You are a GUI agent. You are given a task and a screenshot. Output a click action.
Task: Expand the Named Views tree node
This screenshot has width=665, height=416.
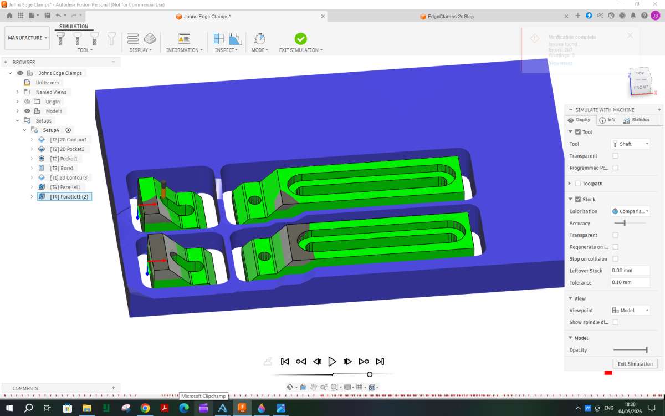(x=17, y=92)
